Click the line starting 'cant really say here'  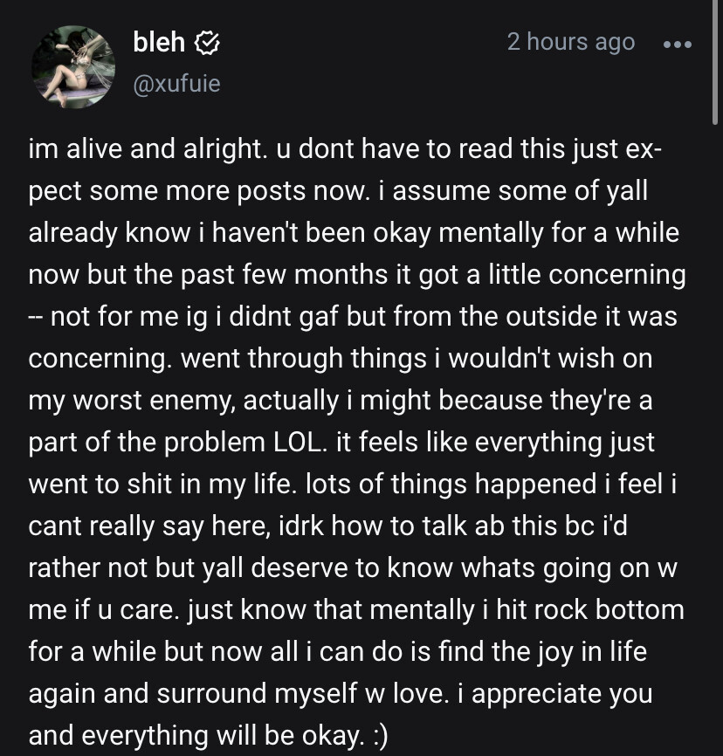pyautogui.click(x=327, y=526)
